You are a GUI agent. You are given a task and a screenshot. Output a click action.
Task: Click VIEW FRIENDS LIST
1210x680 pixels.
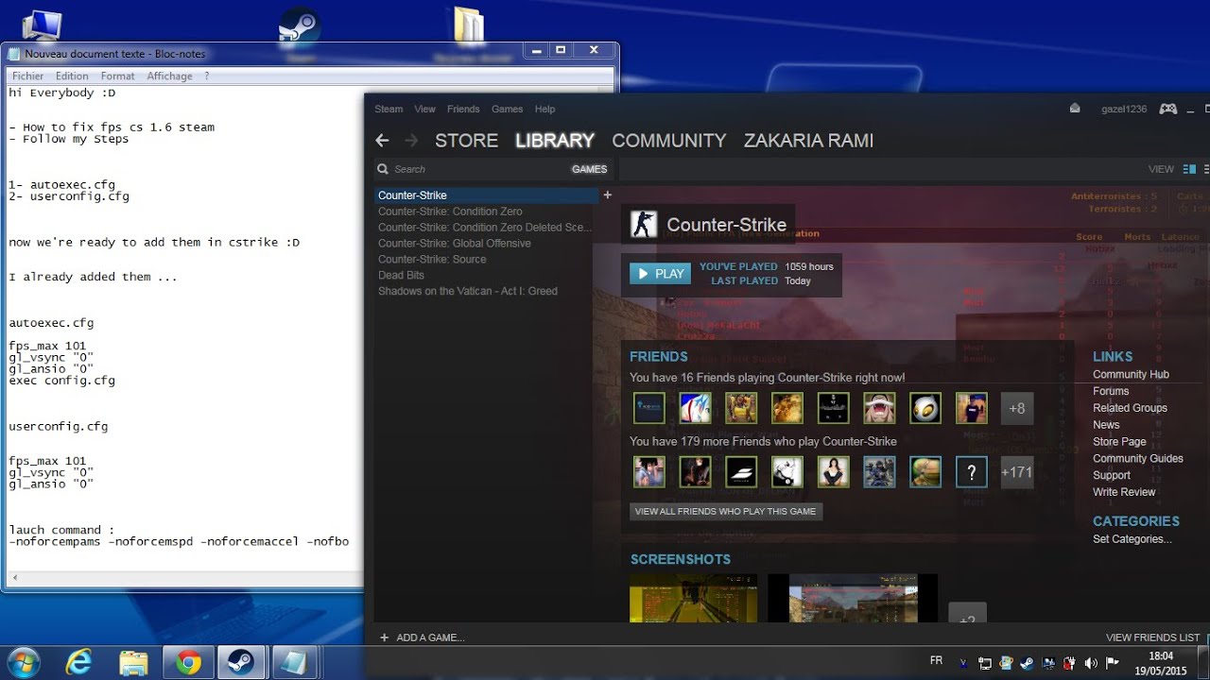point(1152,637)
